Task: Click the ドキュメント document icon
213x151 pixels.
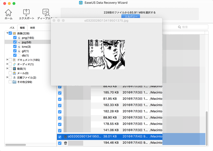Action: click(14, 60)
